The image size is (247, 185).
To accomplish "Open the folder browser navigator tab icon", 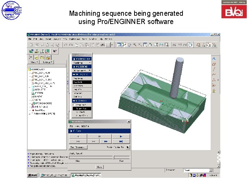I will pyautogui.click(x=36, y=58).
